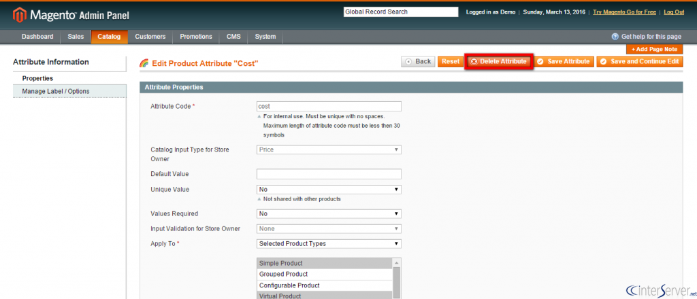Open Get help for this page
This screenshot has height=299, width=697.
pos(651,37)
